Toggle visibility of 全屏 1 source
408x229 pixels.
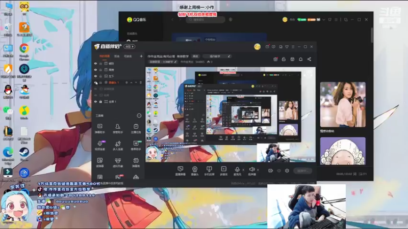pyautogui.click(x=95, y=102)
